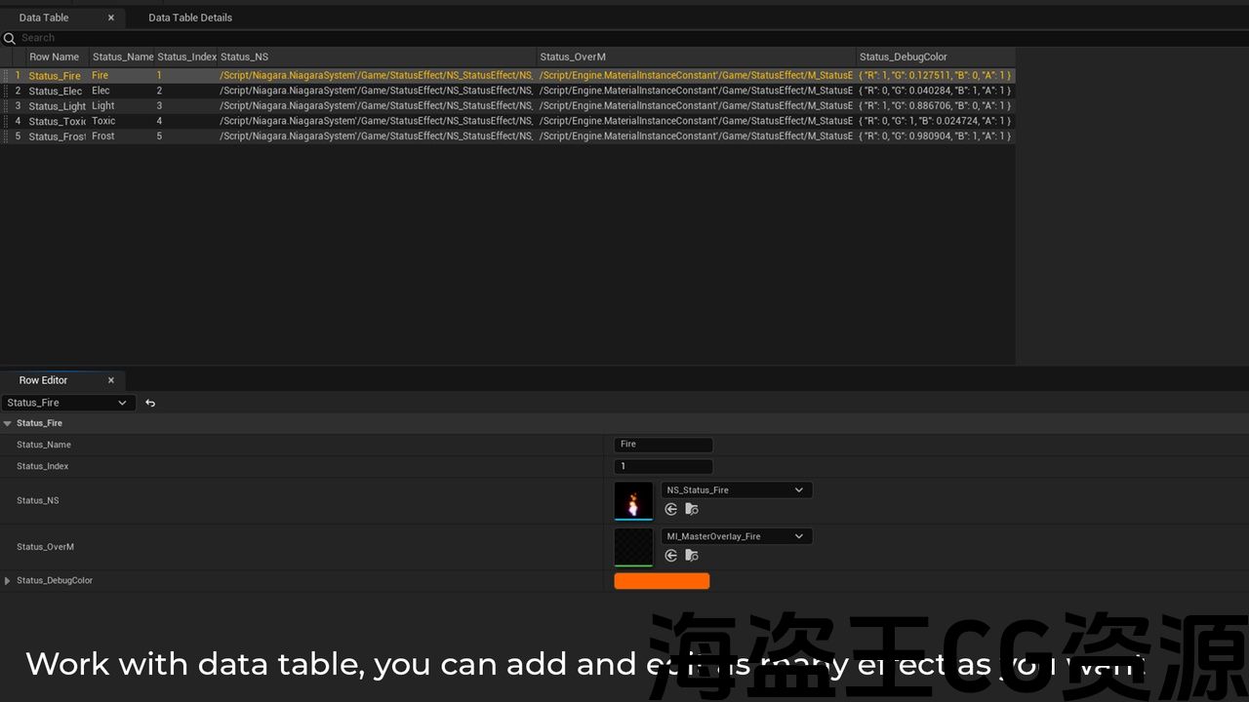Expand the Status_DebugColor property
The width and height of the screenshot is (1249, 702).
8,581
